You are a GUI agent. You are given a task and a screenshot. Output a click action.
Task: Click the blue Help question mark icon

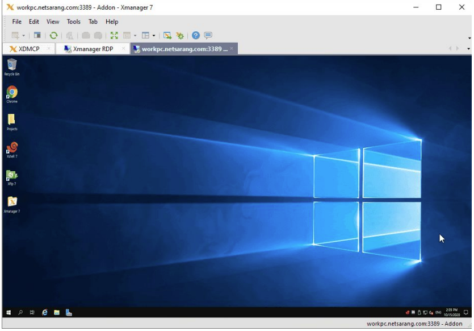coord(196,35)
